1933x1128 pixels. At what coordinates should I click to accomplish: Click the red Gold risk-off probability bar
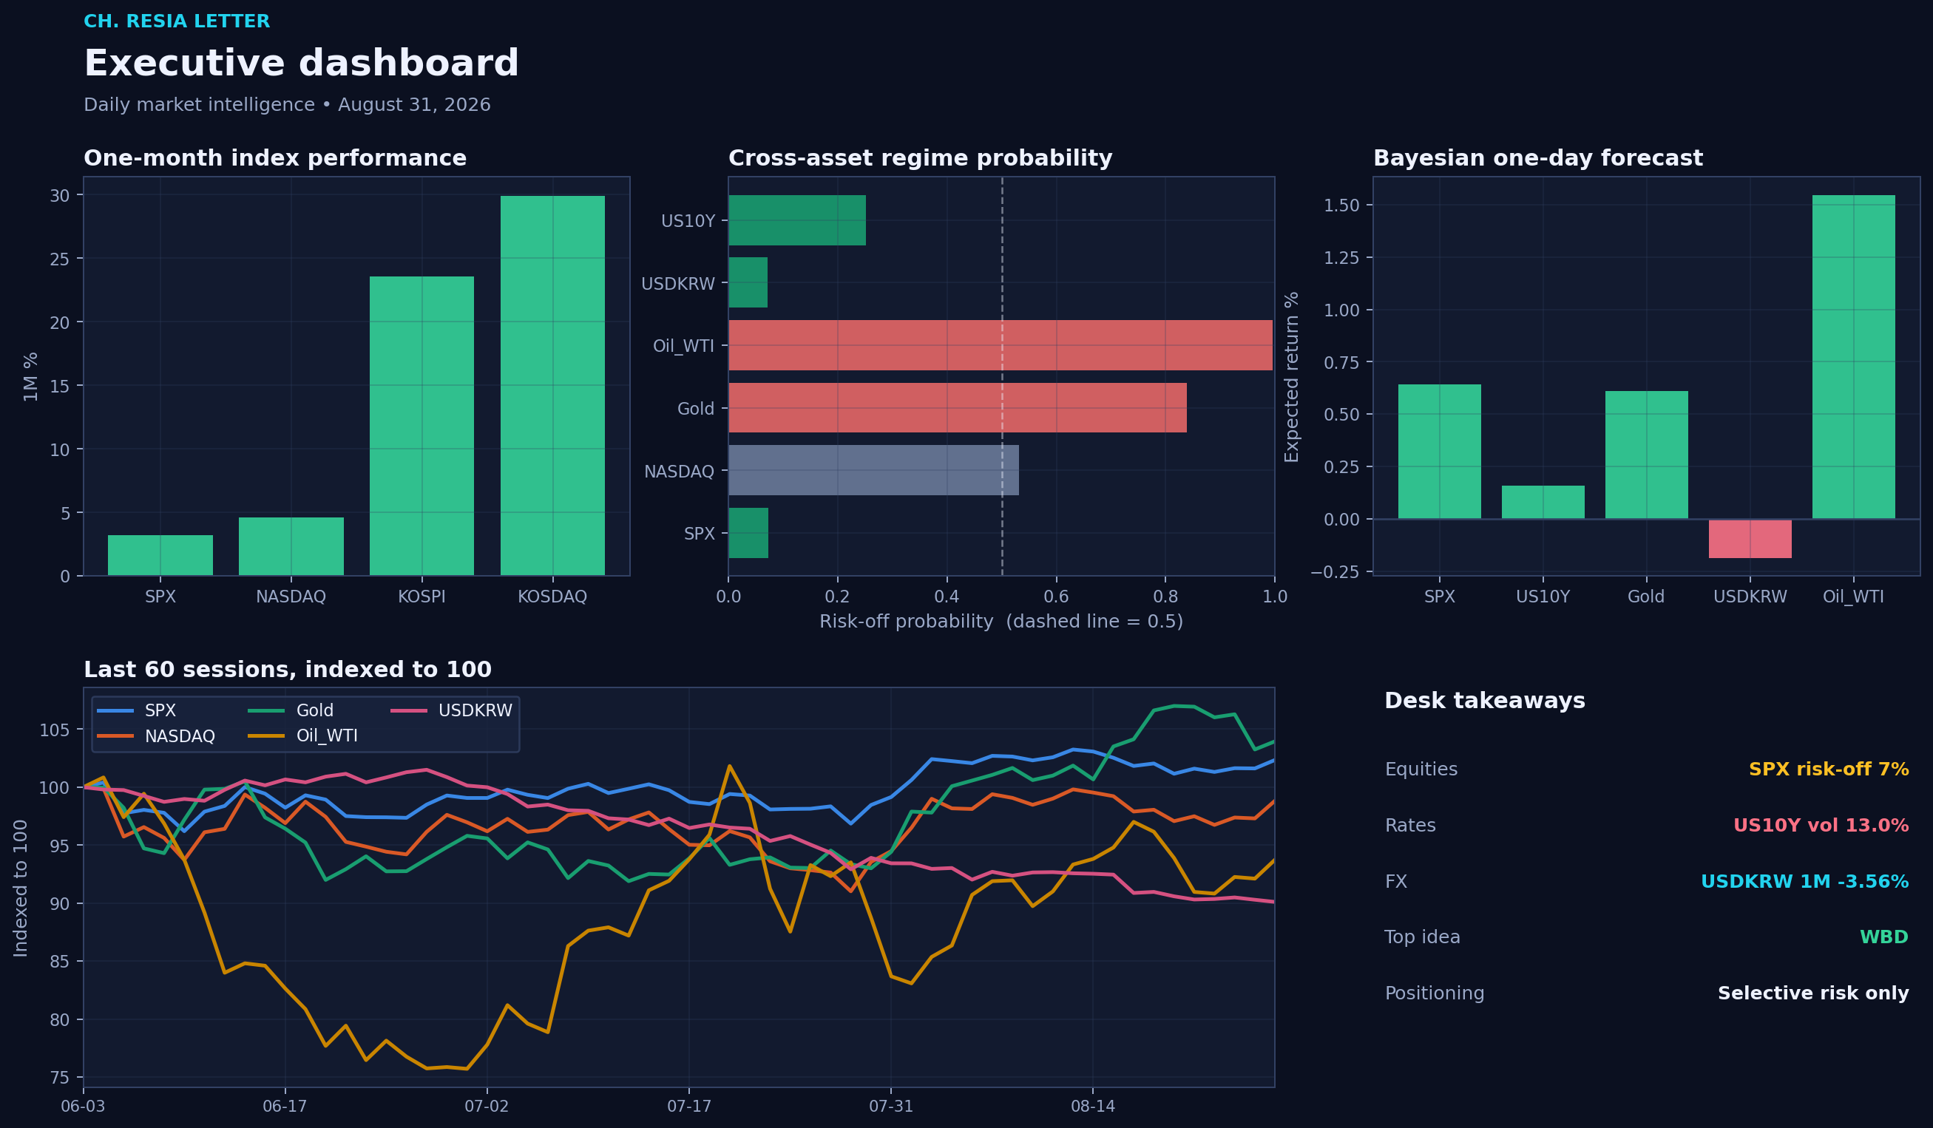958,408
